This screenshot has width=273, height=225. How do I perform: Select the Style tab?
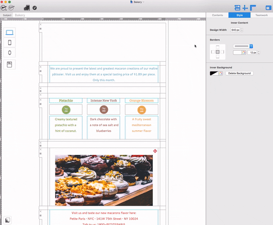coord(240,15)
